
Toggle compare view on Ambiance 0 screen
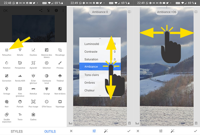(130, 12)
